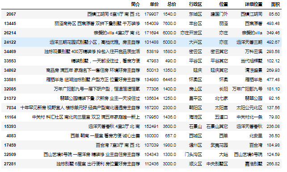Click description 亲爱的villa 4室2厅 南 北
The height and width of the screenshot is (172, 287).
tap(117, 33)
